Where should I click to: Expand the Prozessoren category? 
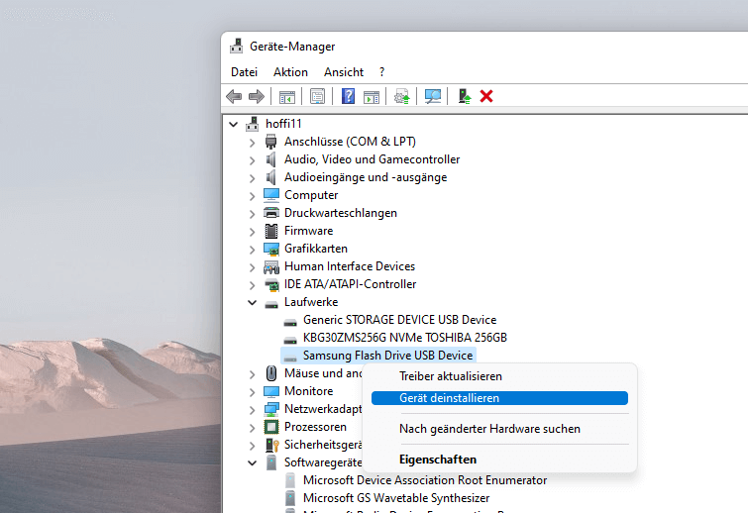coord(252,427)
